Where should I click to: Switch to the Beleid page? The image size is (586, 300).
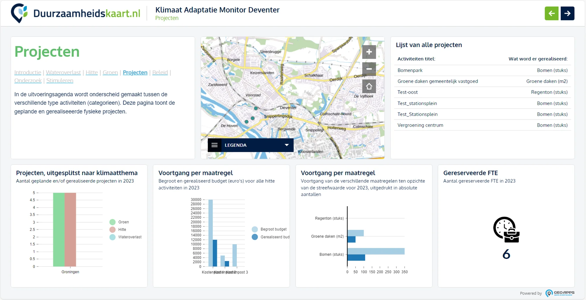160,73
